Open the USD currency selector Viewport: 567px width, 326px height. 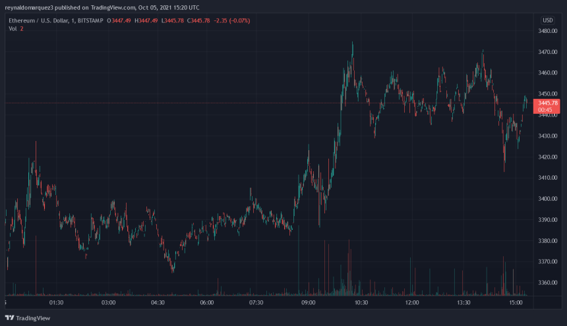547,20
